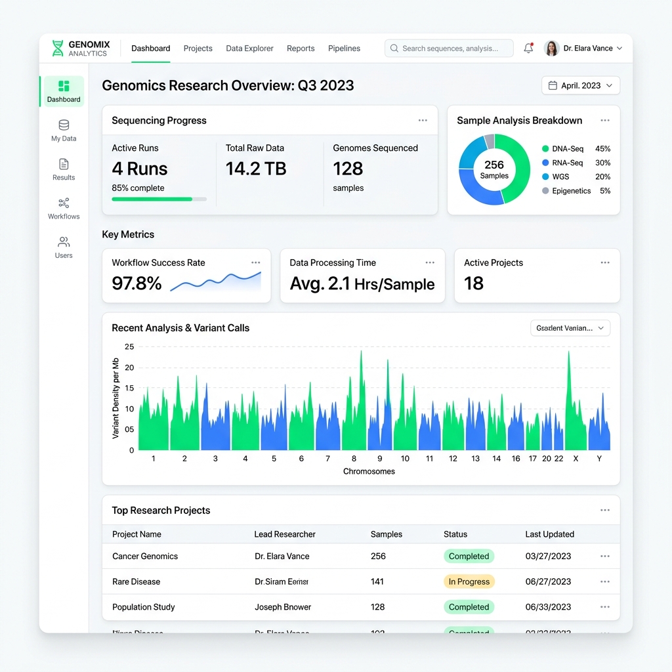
Task: Open the Data Explorer tab
Action: click(250, 49)
